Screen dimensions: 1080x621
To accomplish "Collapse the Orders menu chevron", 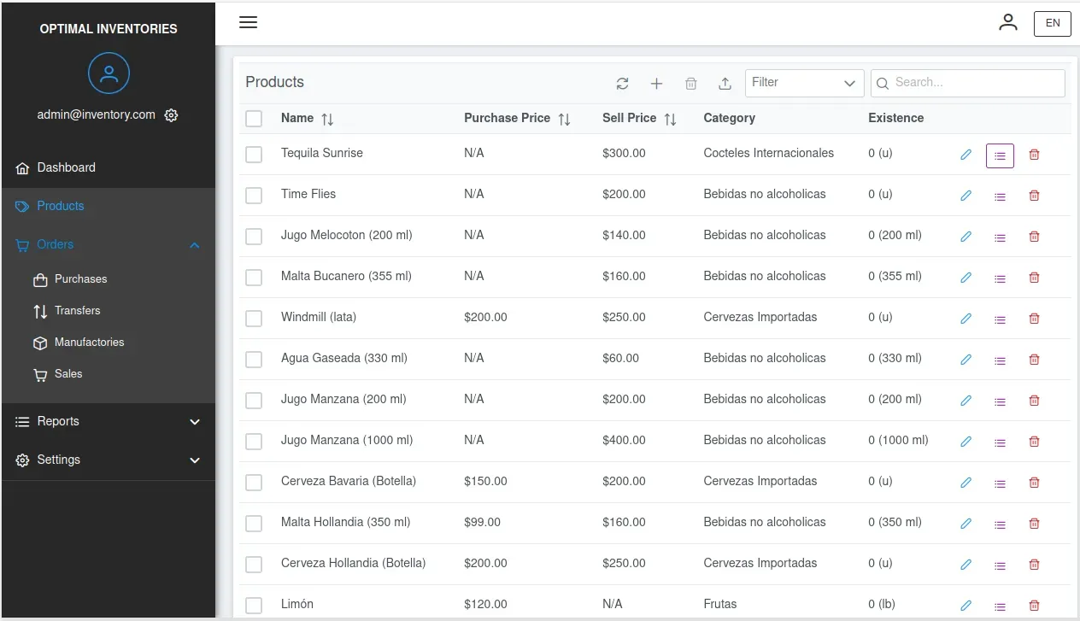I will click(195, 245).
